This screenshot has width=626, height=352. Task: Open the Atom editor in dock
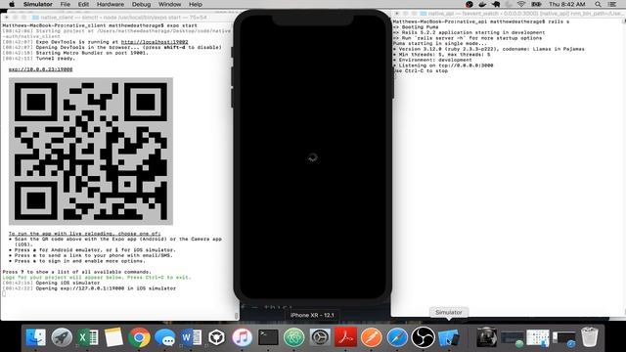pos(294,337)
